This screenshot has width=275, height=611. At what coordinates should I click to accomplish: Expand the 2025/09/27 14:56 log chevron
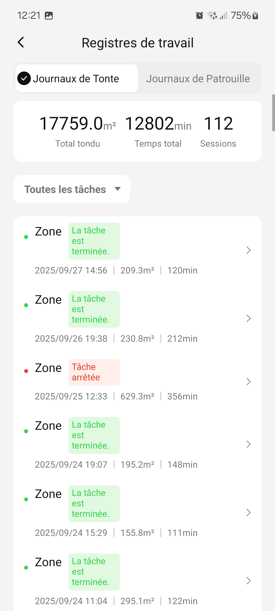pyautogui.click(x=249, y=250)
